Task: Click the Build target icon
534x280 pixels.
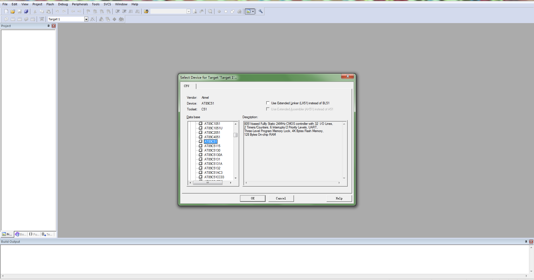Action: (x=13, y=19)
